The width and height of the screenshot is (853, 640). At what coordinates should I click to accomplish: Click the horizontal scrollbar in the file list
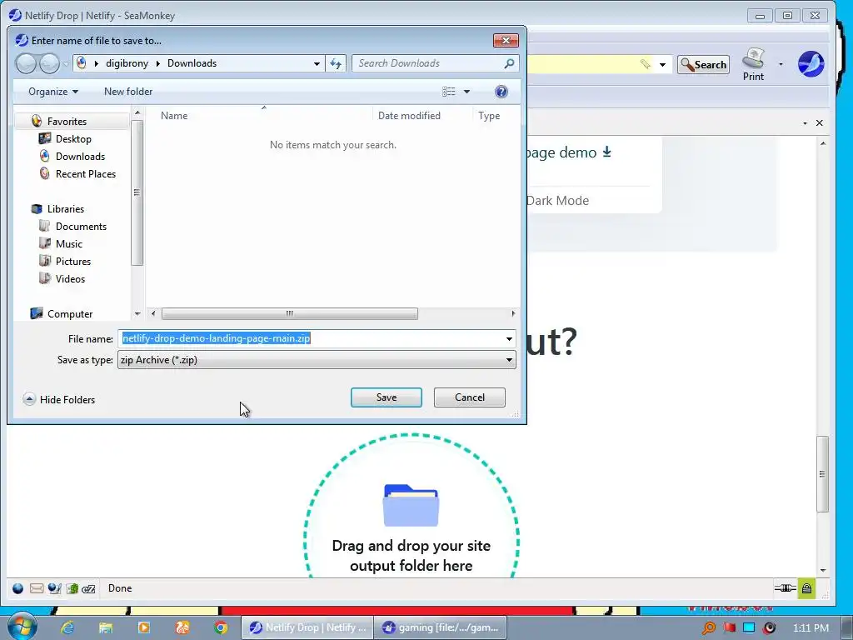click(289, 313)
